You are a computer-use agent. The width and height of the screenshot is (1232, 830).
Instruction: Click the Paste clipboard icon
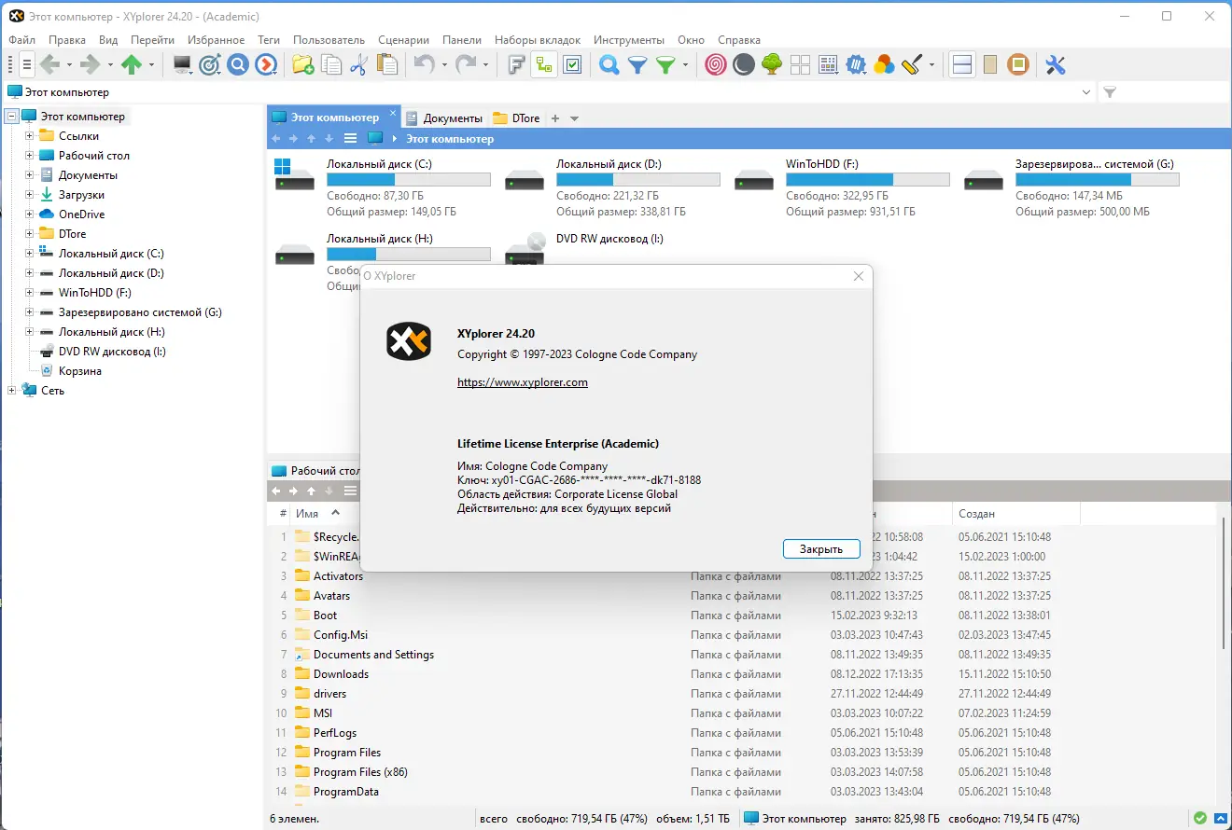tap(387, 64)
